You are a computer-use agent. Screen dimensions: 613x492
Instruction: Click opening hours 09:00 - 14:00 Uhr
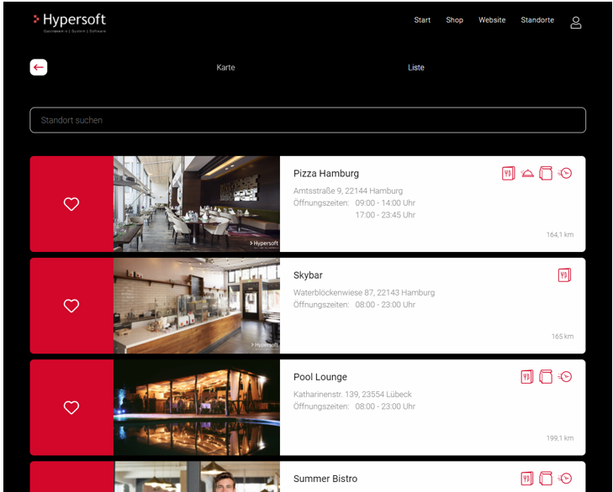click(385, 203)
